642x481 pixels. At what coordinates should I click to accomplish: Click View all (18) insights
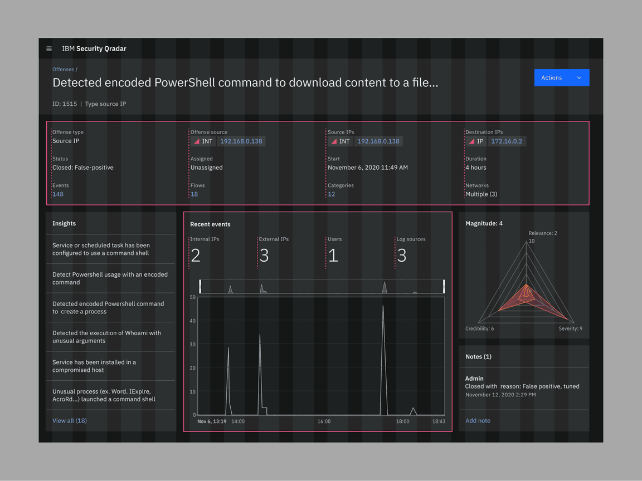click(x=70, y=421)
